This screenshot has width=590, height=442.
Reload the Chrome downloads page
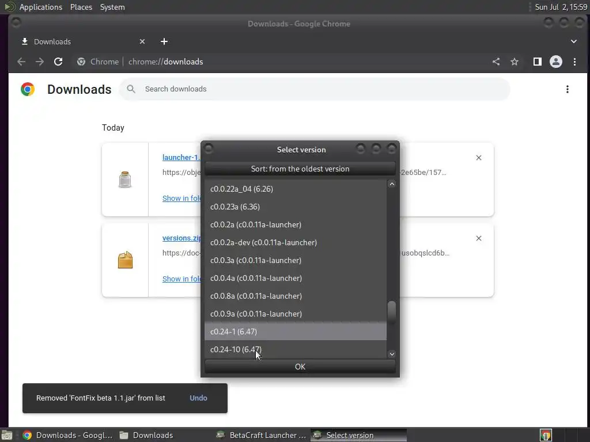click(58, 62)
